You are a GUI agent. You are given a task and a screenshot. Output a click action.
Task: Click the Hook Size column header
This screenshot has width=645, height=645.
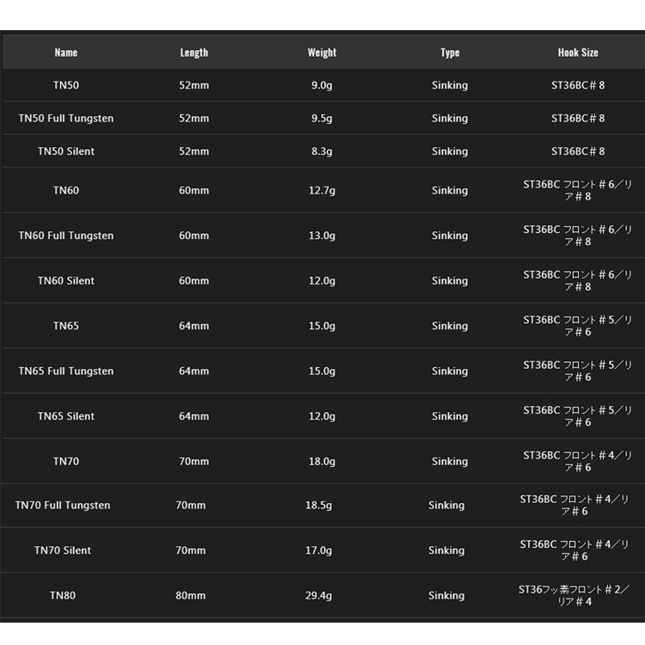coord(578,52)
